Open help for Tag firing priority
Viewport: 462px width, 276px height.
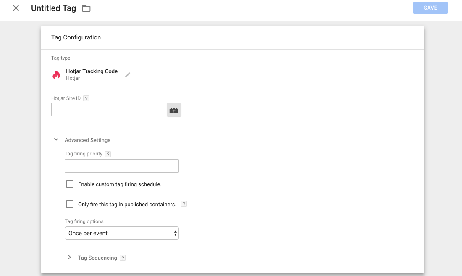(108, 154)
